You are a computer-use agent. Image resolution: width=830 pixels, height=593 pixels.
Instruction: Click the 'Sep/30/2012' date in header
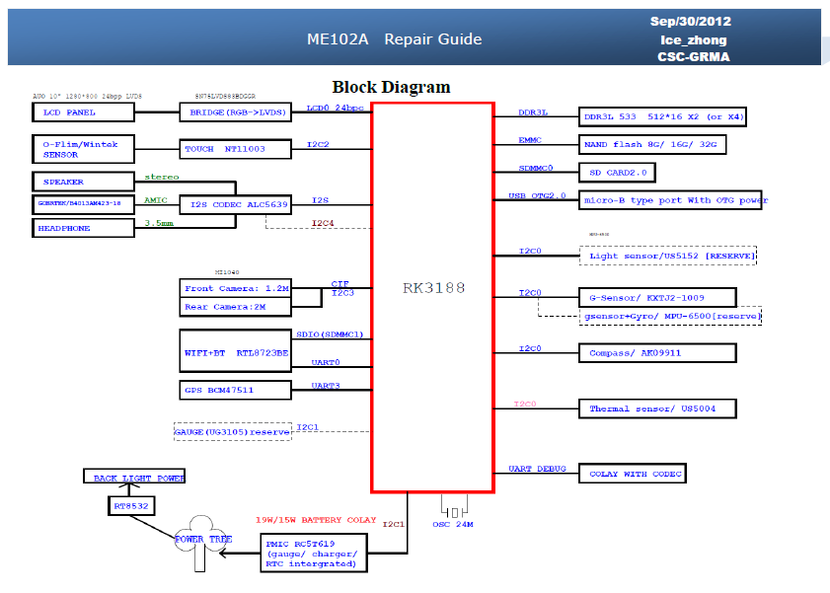point(691,22)
